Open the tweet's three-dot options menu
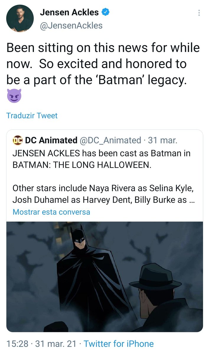This screenshot has width=209, height=354. 199,13
